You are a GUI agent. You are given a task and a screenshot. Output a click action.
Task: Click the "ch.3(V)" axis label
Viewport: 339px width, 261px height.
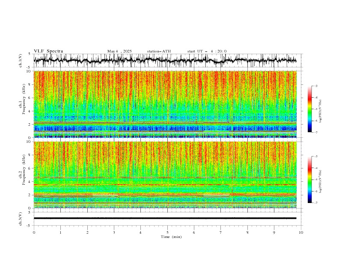click(21, 219)
